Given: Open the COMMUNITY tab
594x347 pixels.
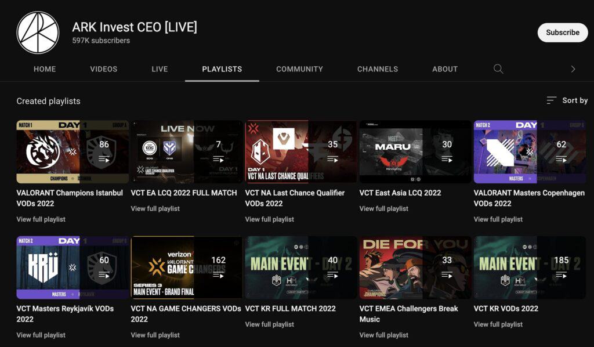Looking at the screenshot, I should coord(300,69).
